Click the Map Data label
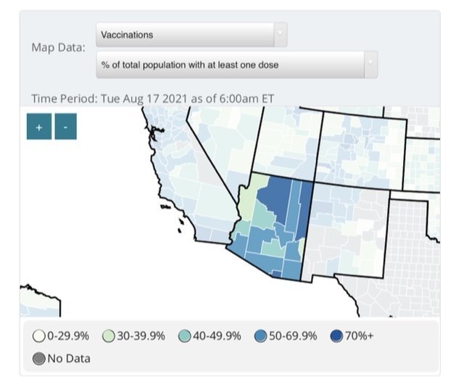Screen dimensions: 464x389 [58, 47]
